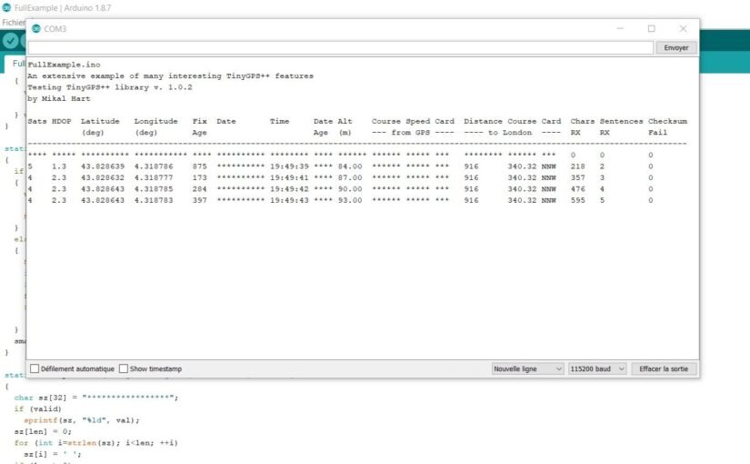Click the Checksum column header
750x464 pixels.
(x=667, y=122)
